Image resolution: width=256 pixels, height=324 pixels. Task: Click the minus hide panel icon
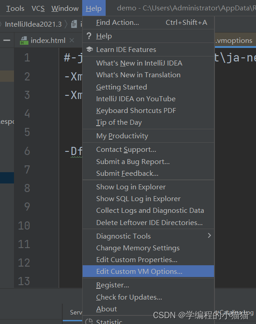[x=7, y=40]
